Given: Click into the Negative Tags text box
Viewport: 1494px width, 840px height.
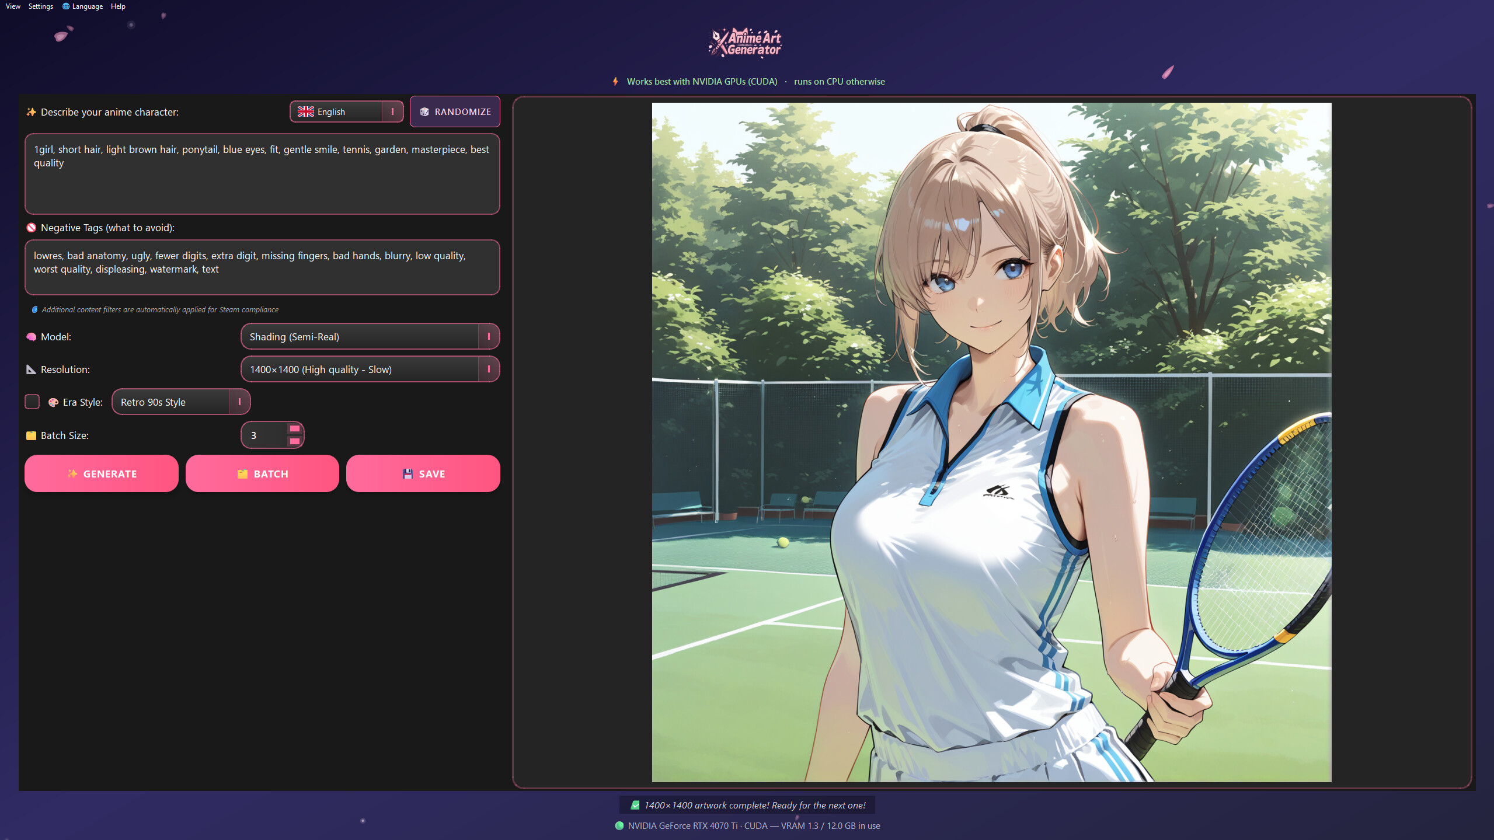Looking at the screenshot, I should [x=262, y=267].
